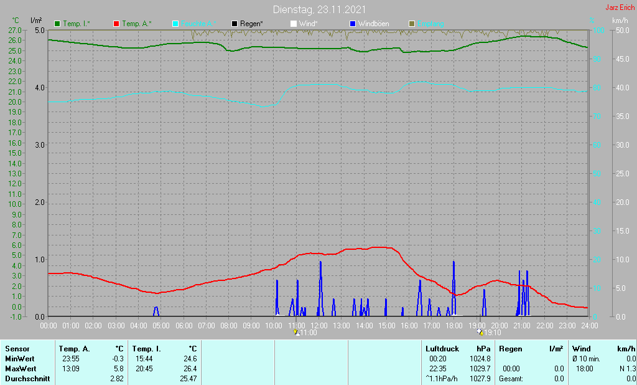Click the 'Wind' table column header
The height and width of the screenshot is (385, 637).
coord(582,349)
